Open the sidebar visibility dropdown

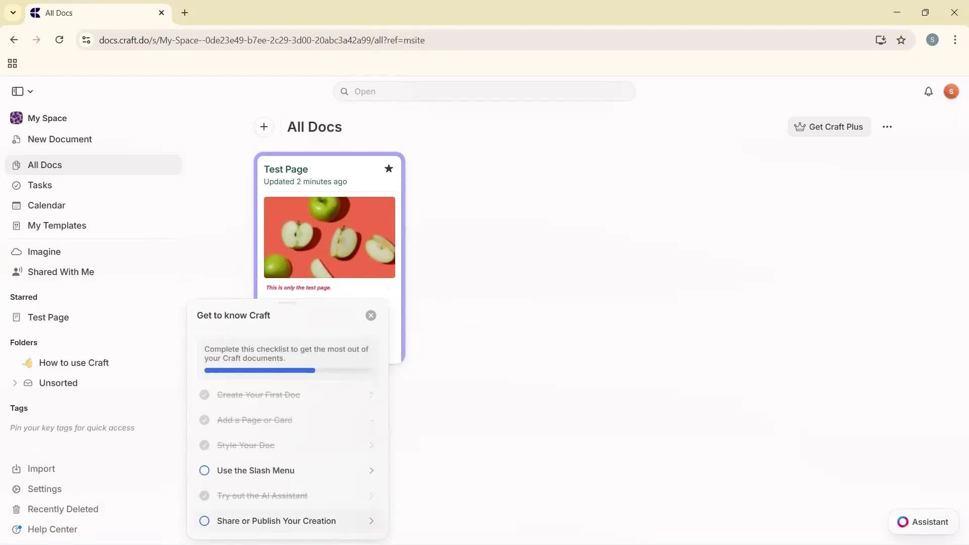coord(30,91)
